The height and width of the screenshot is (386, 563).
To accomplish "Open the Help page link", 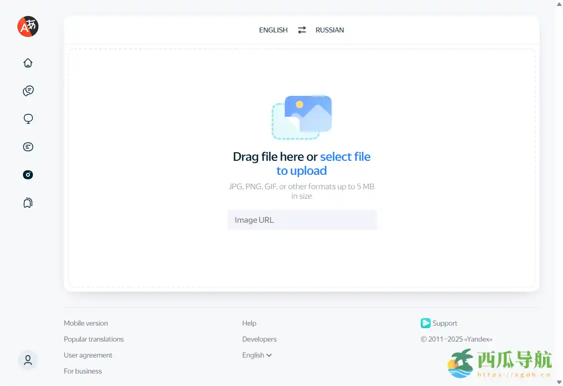I will [249, 323].
